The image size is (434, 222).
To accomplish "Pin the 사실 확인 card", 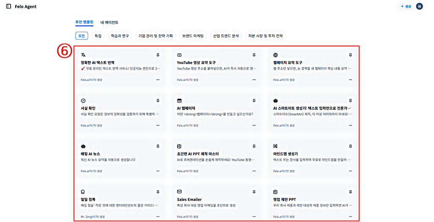I will (x=158, y=101).
